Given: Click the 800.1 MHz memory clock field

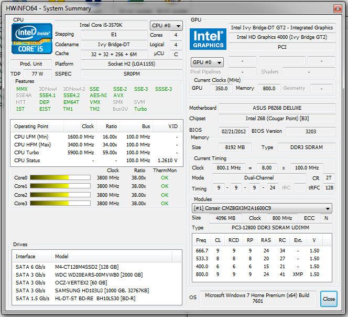Looking at the screenshot, I should tap(229, 168).
